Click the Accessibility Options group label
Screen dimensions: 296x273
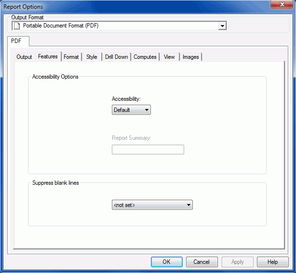(55, 77)
